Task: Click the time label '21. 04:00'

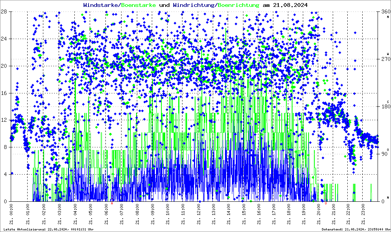Action: click(x=75, y=214)
